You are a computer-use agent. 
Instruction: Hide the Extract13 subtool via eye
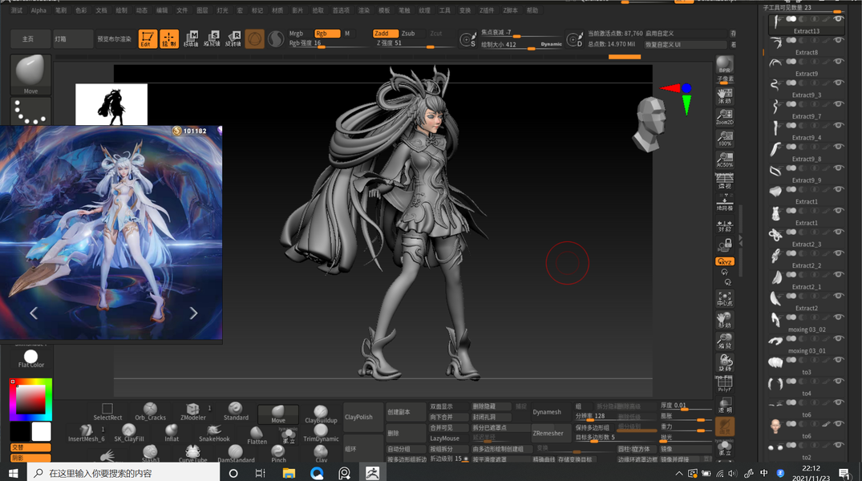(x=839, y=18)
